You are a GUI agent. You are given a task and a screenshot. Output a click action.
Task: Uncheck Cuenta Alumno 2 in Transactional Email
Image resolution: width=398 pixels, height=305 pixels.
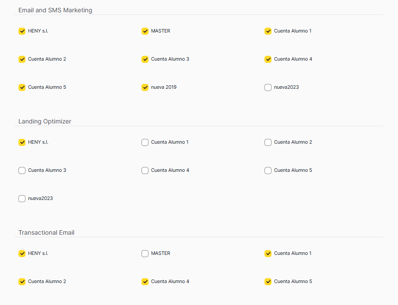[x=22, y=282]
